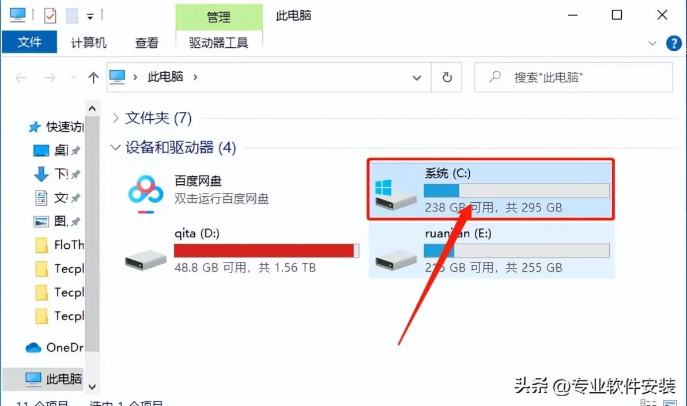Select the ruanjian (E:) drive icon
Screen dimensions: 687x406
395,259
